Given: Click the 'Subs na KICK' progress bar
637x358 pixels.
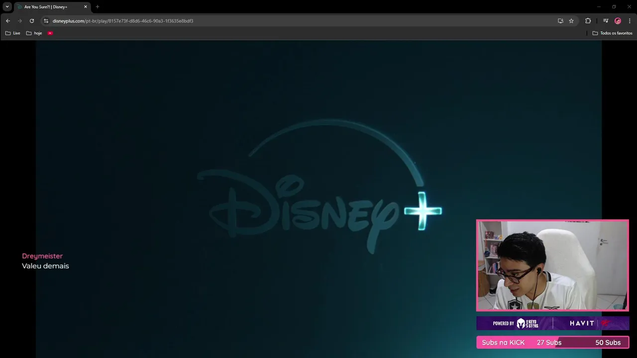Looking at the screenshot, I should [552, 343].
